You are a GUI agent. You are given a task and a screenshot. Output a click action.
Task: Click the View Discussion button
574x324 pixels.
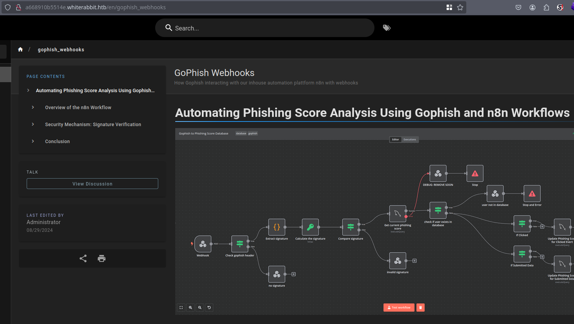(x=92, y=184)
